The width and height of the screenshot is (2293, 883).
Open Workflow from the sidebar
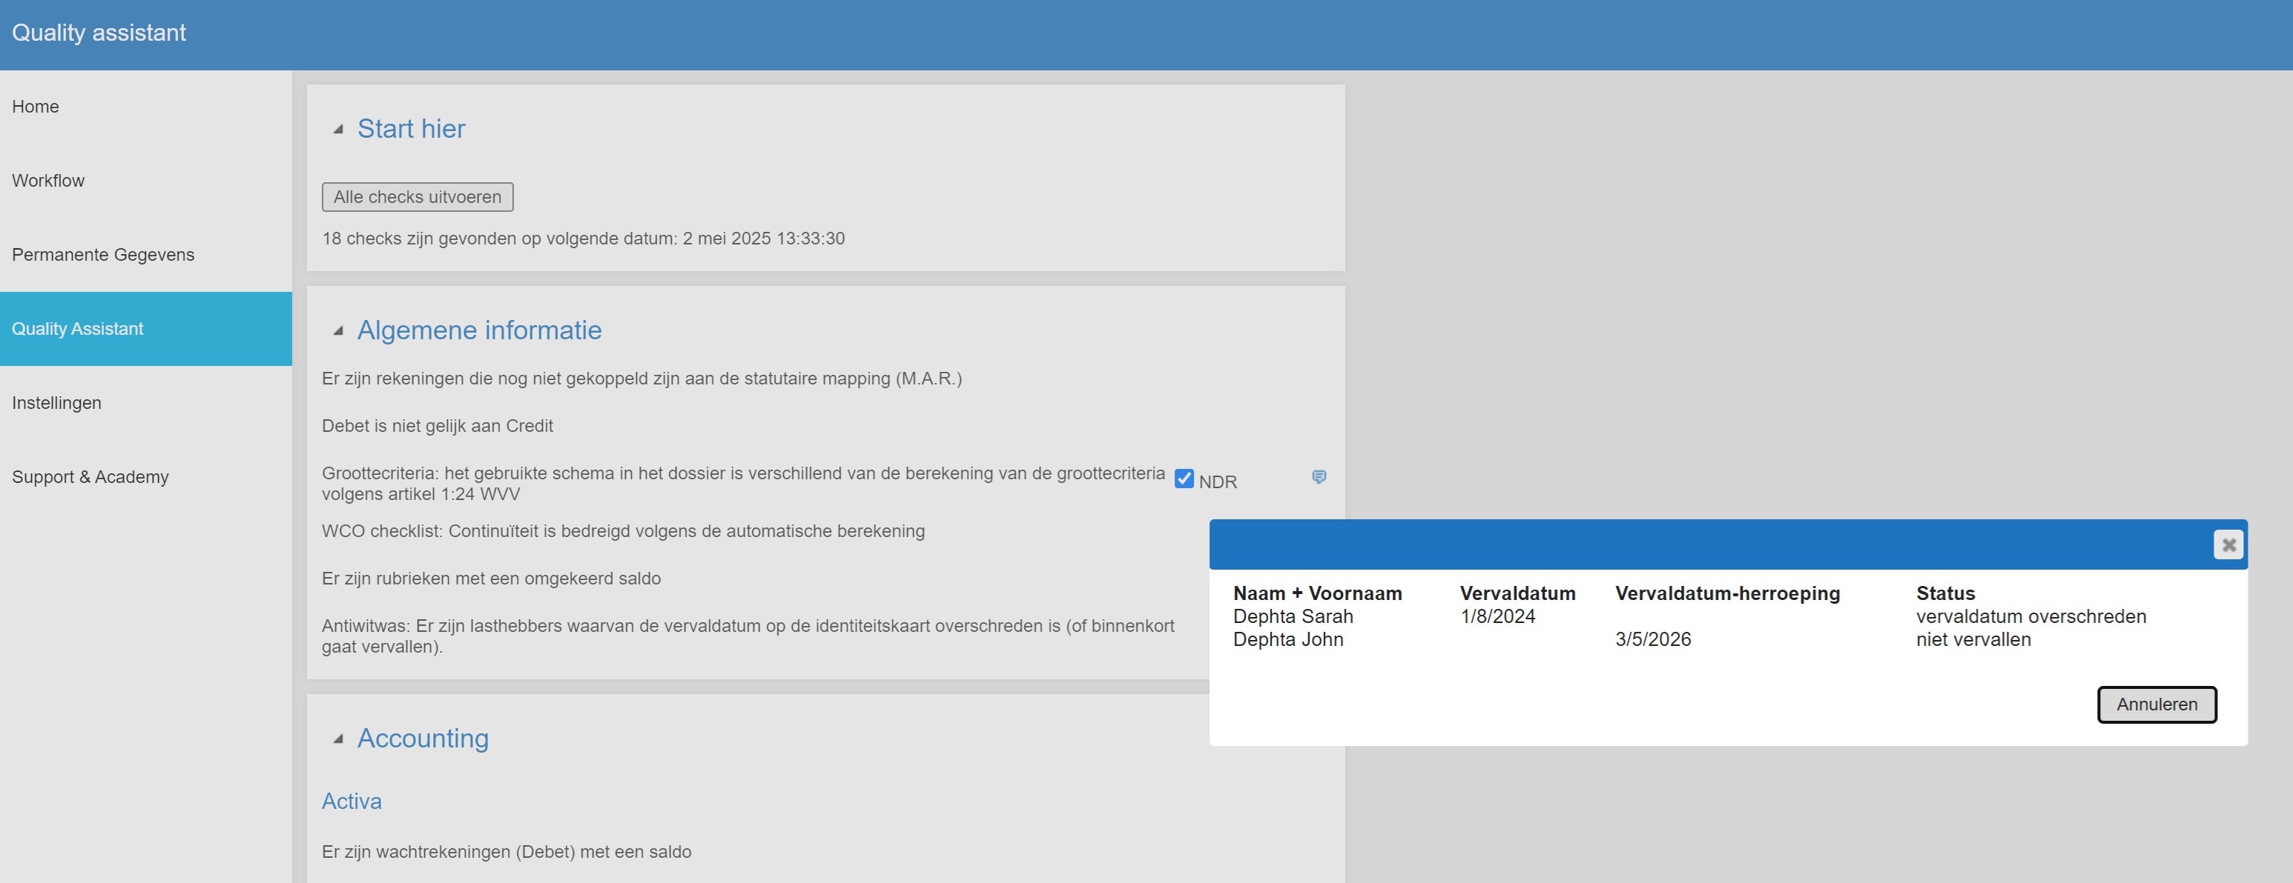coord(48,181)
